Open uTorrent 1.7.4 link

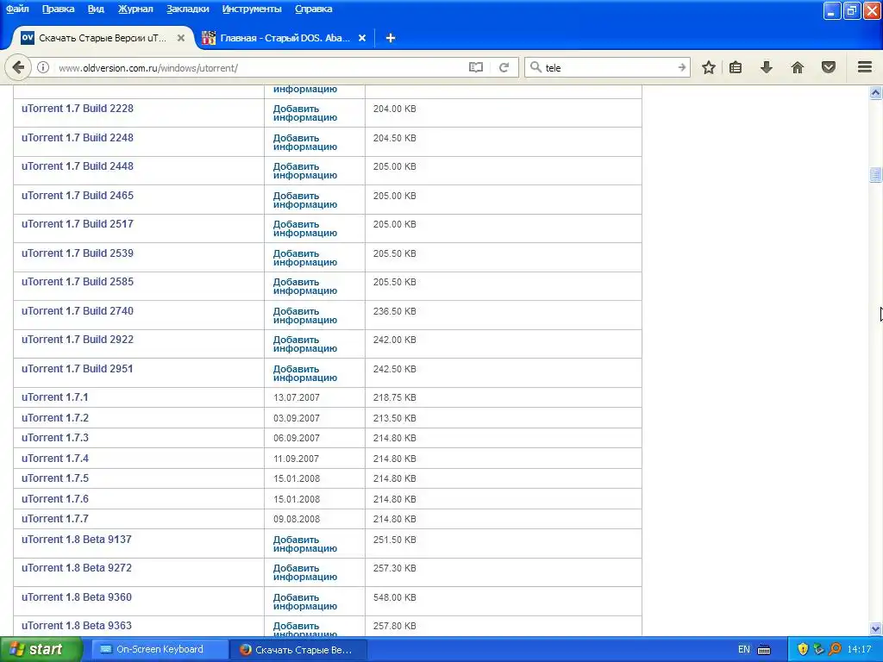[x=54, y=459]
